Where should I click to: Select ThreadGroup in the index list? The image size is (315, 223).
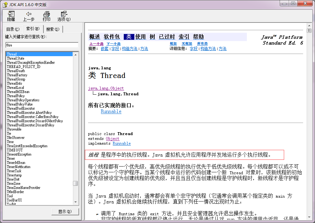(x=16, y=79)
